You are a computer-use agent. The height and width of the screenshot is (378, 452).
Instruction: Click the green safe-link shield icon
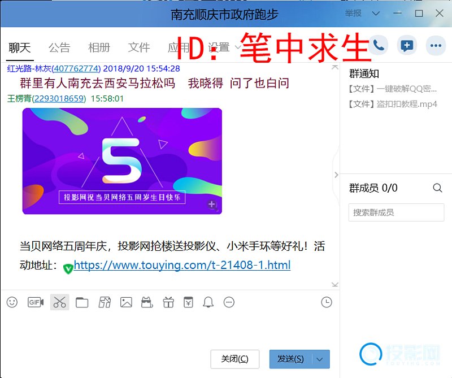click(x=68, y=269)
